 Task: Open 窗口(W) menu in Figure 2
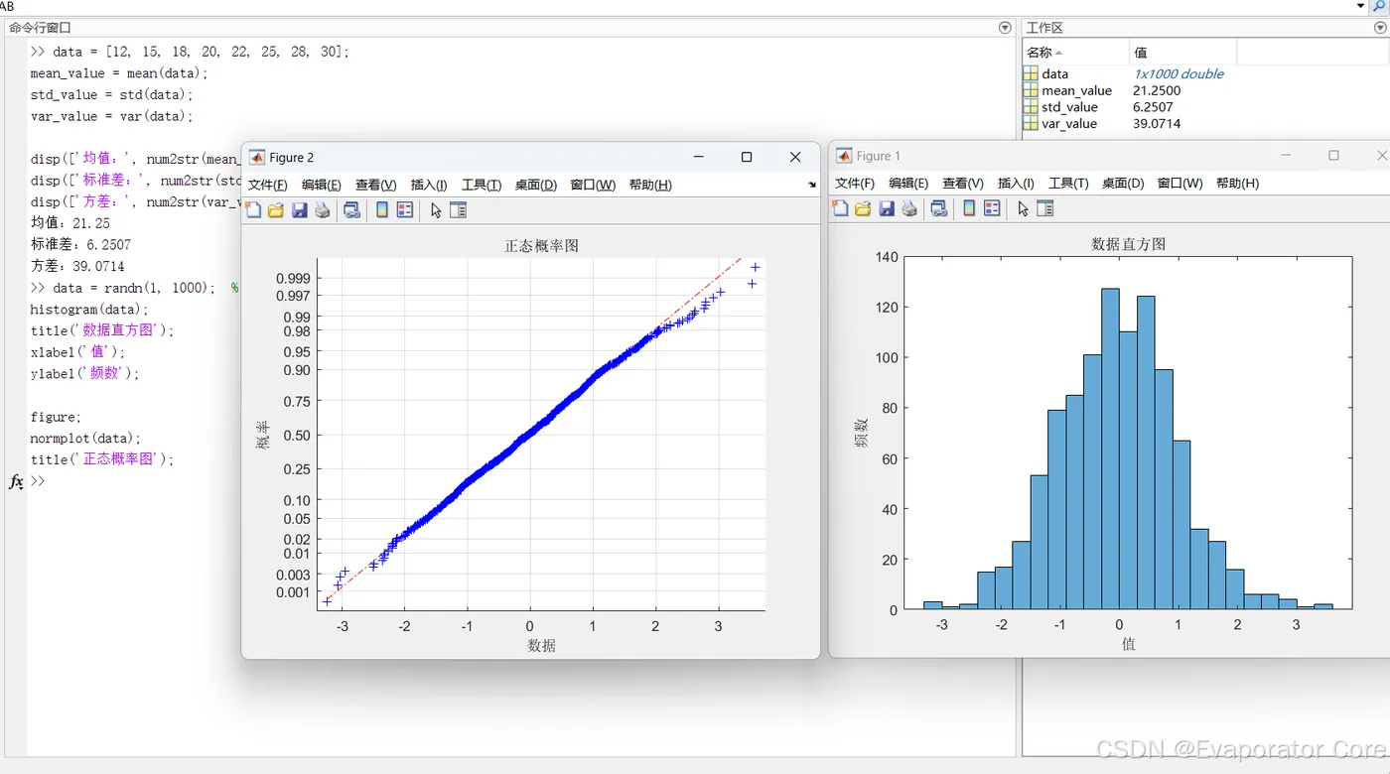[x=593, y=186]
